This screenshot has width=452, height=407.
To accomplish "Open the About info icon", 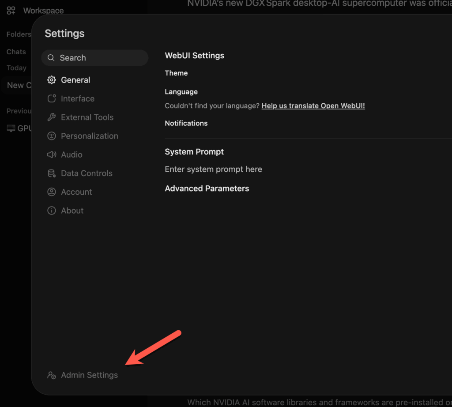I will (x=52, y=211).
